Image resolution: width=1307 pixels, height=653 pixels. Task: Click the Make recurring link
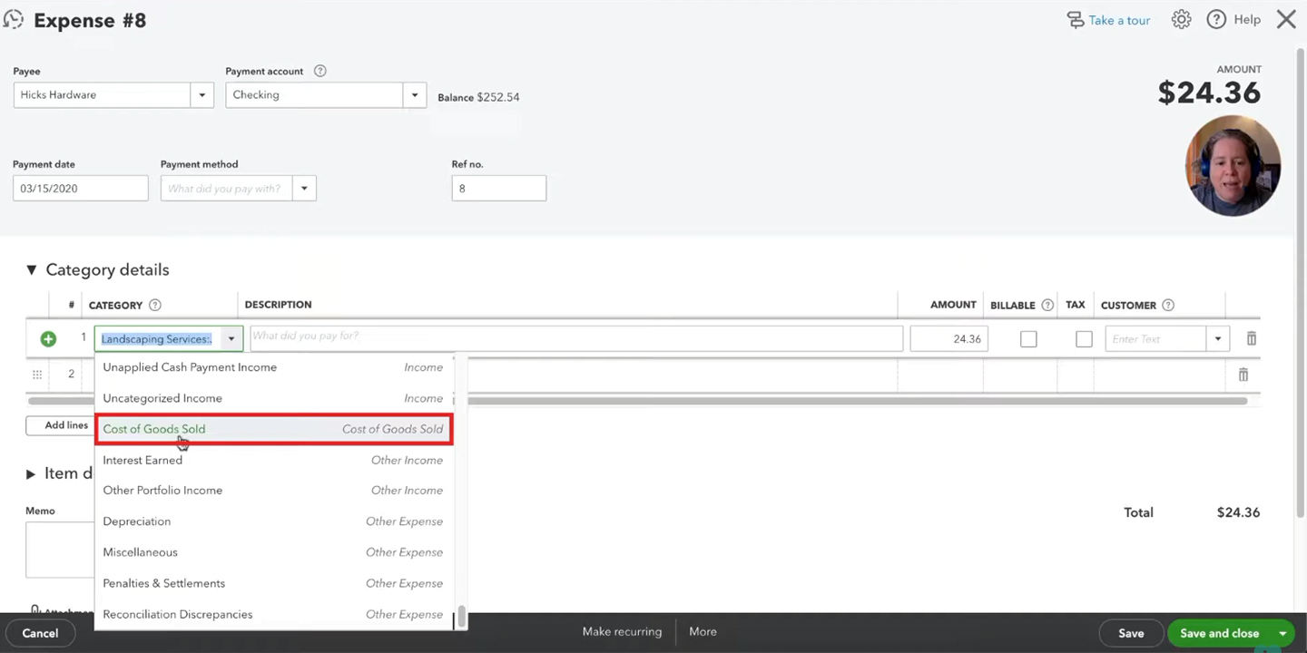622,632
